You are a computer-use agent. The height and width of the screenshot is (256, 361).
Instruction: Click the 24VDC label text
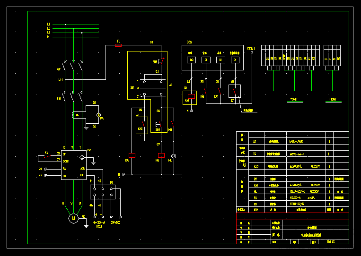(x=115, y=222)
